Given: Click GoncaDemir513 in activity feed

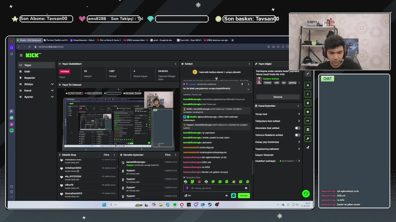Looking at the screenshot, I should [x=73, y=193].
